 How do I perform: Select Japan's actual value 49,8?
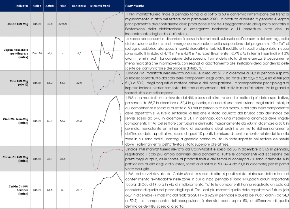tap(50, 24)
